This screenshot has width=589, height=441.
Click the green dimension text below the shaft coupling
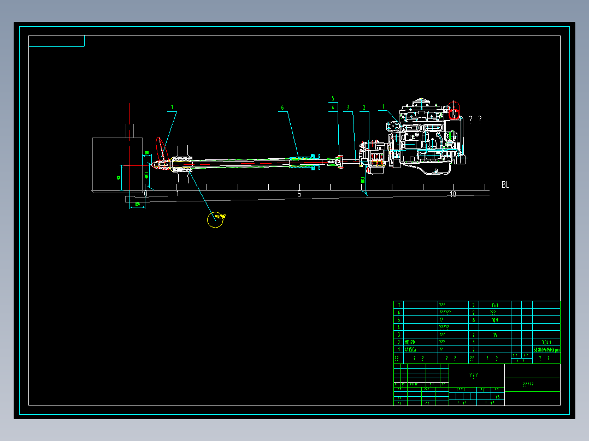pyautogui.click(x=362, y=180)
